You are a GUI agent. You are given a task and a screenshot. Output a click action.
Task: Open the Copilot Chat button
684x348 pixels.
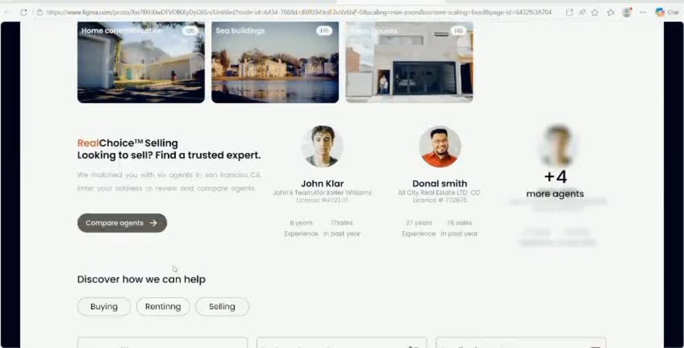coord(667,12)
